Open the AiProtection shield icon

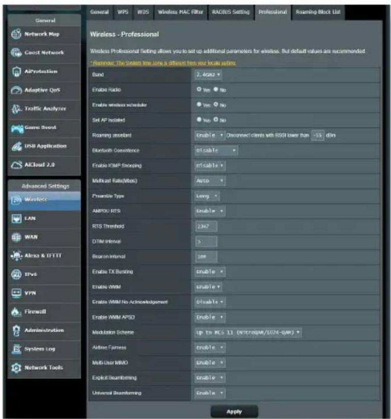point(16,71)
